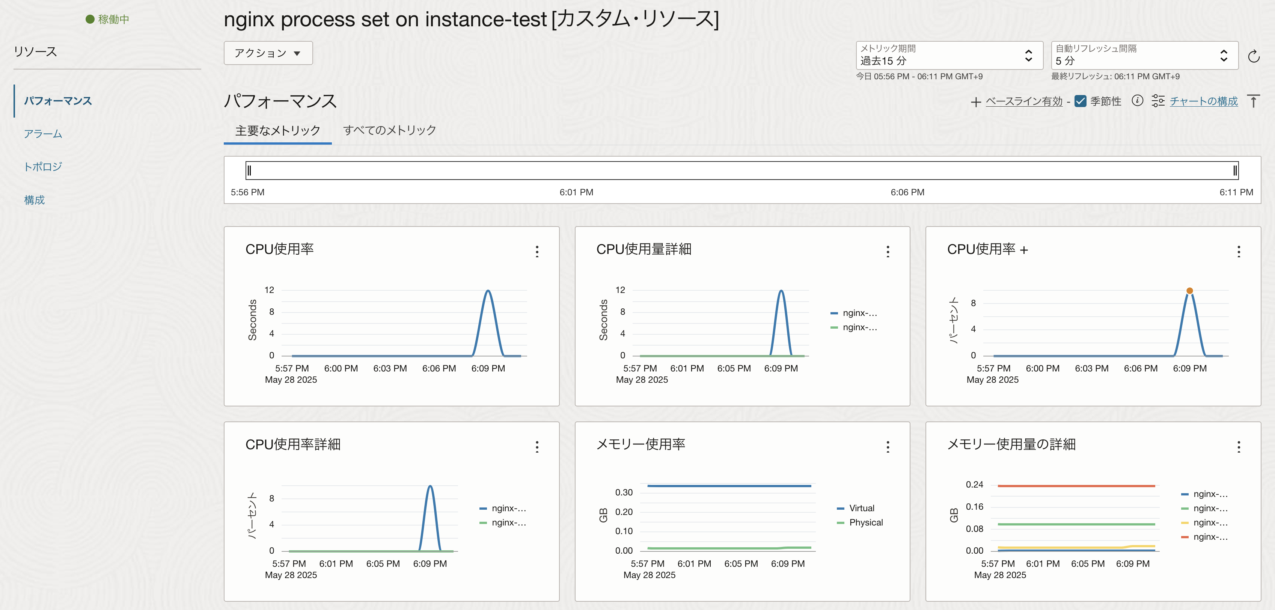Click the pin icon beside チャートの構成

pos(1254,101)
